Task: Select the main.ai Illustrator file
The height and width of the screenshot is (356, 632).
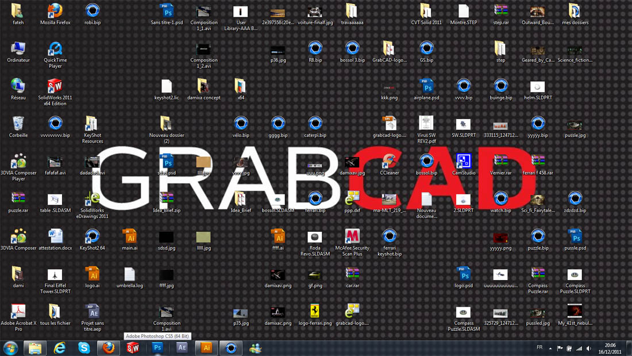Action: coord(129,239)
